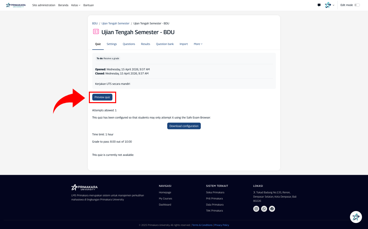The height and width of the screenshot is (229, 368).
Task: Switch to the Questions tab
Action: [129, 44]
